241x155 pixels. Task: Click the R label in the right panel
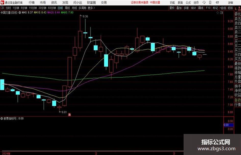[x=239, y=8]
